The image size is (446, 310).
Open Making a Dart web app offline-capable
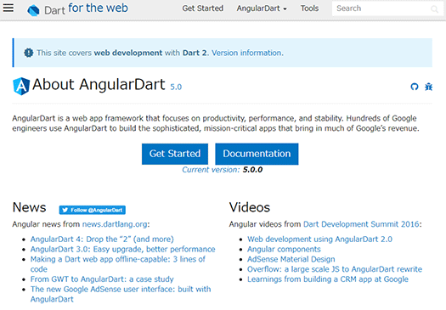[x=118, y=264]
